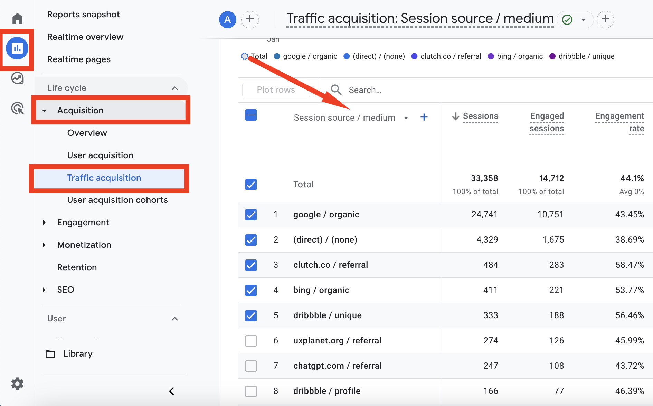
Task: Open the report title dropdown arrow
Action: click(x=584, y=20)
